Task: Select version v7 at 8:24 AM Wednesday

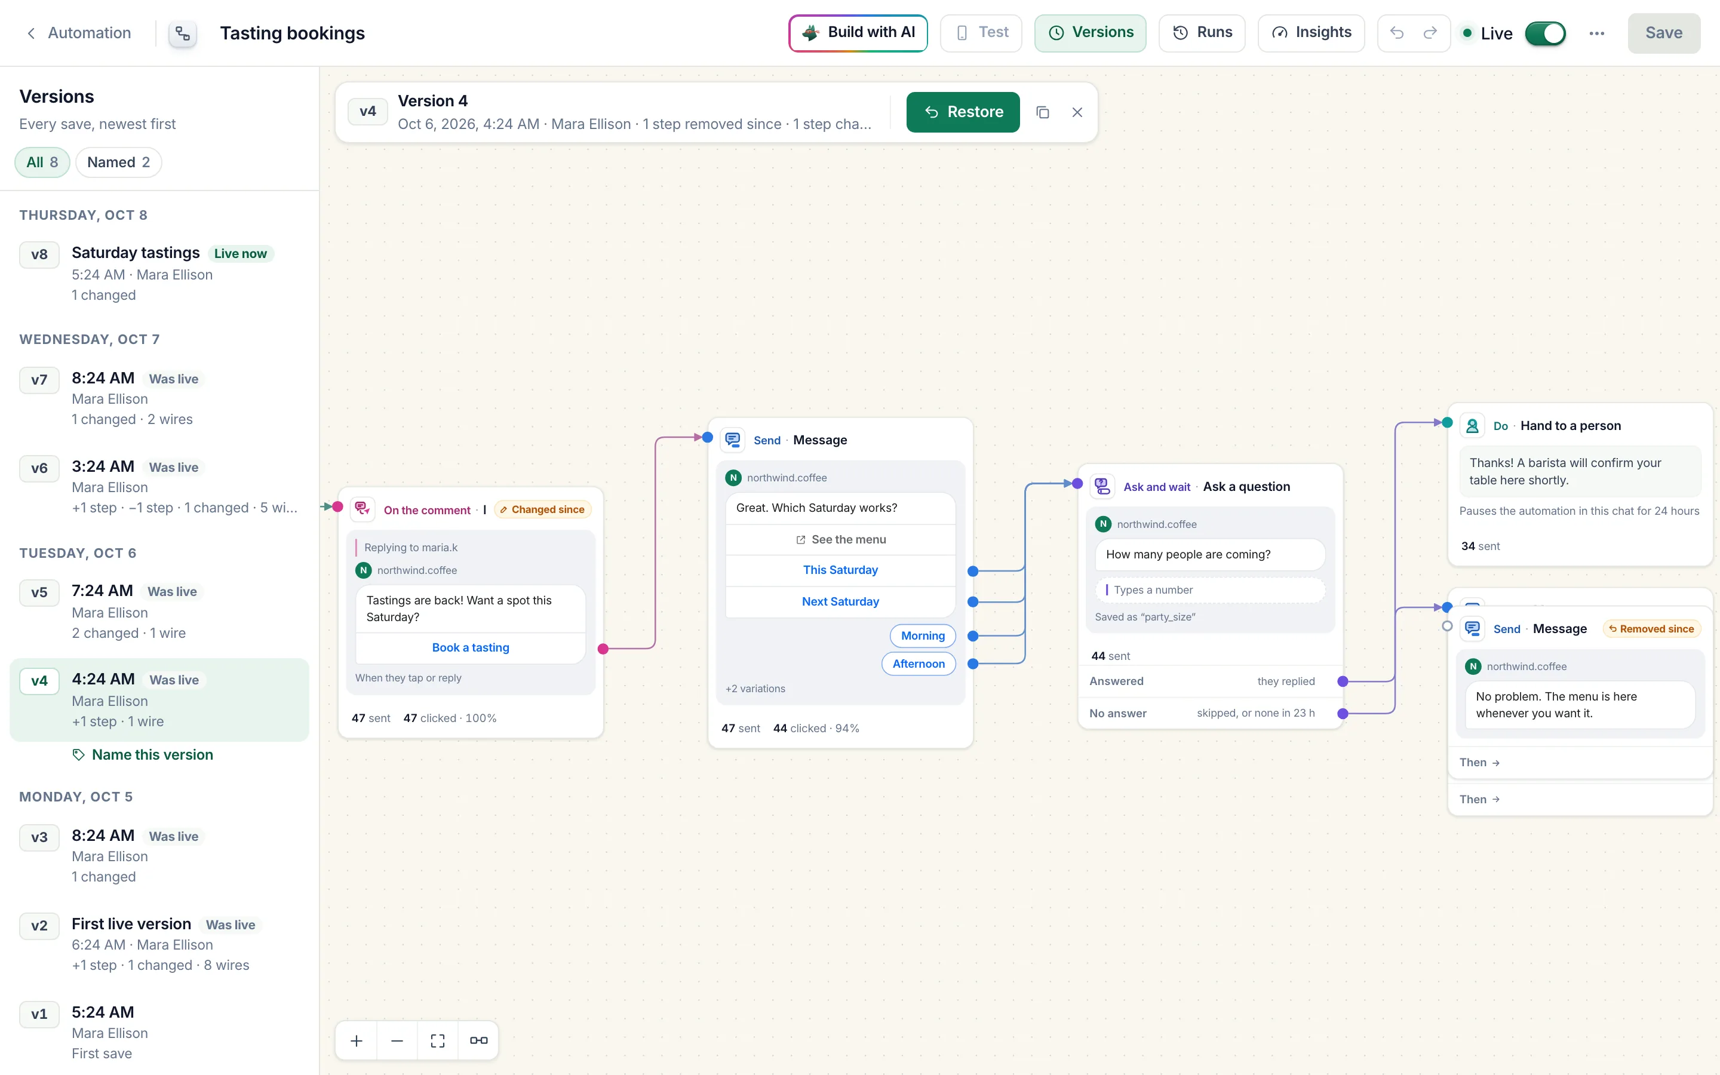Action: (159, 398)
